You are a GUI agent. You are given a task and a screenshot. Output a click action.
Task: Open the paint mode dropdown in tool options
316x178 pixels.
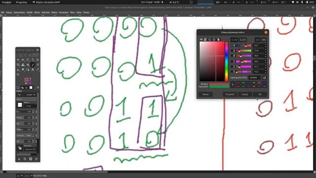point(27,94)
